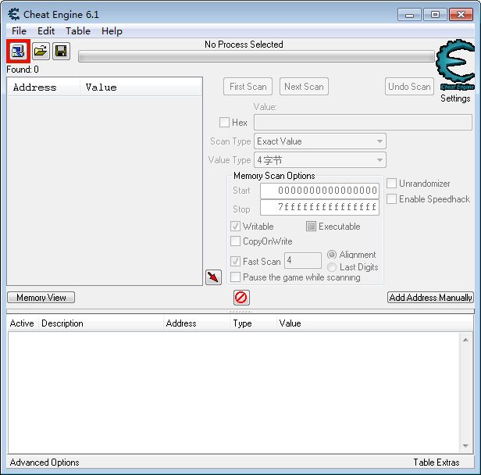Select the Last Digits radio button
481x475 pixels.
coord(332,267)
